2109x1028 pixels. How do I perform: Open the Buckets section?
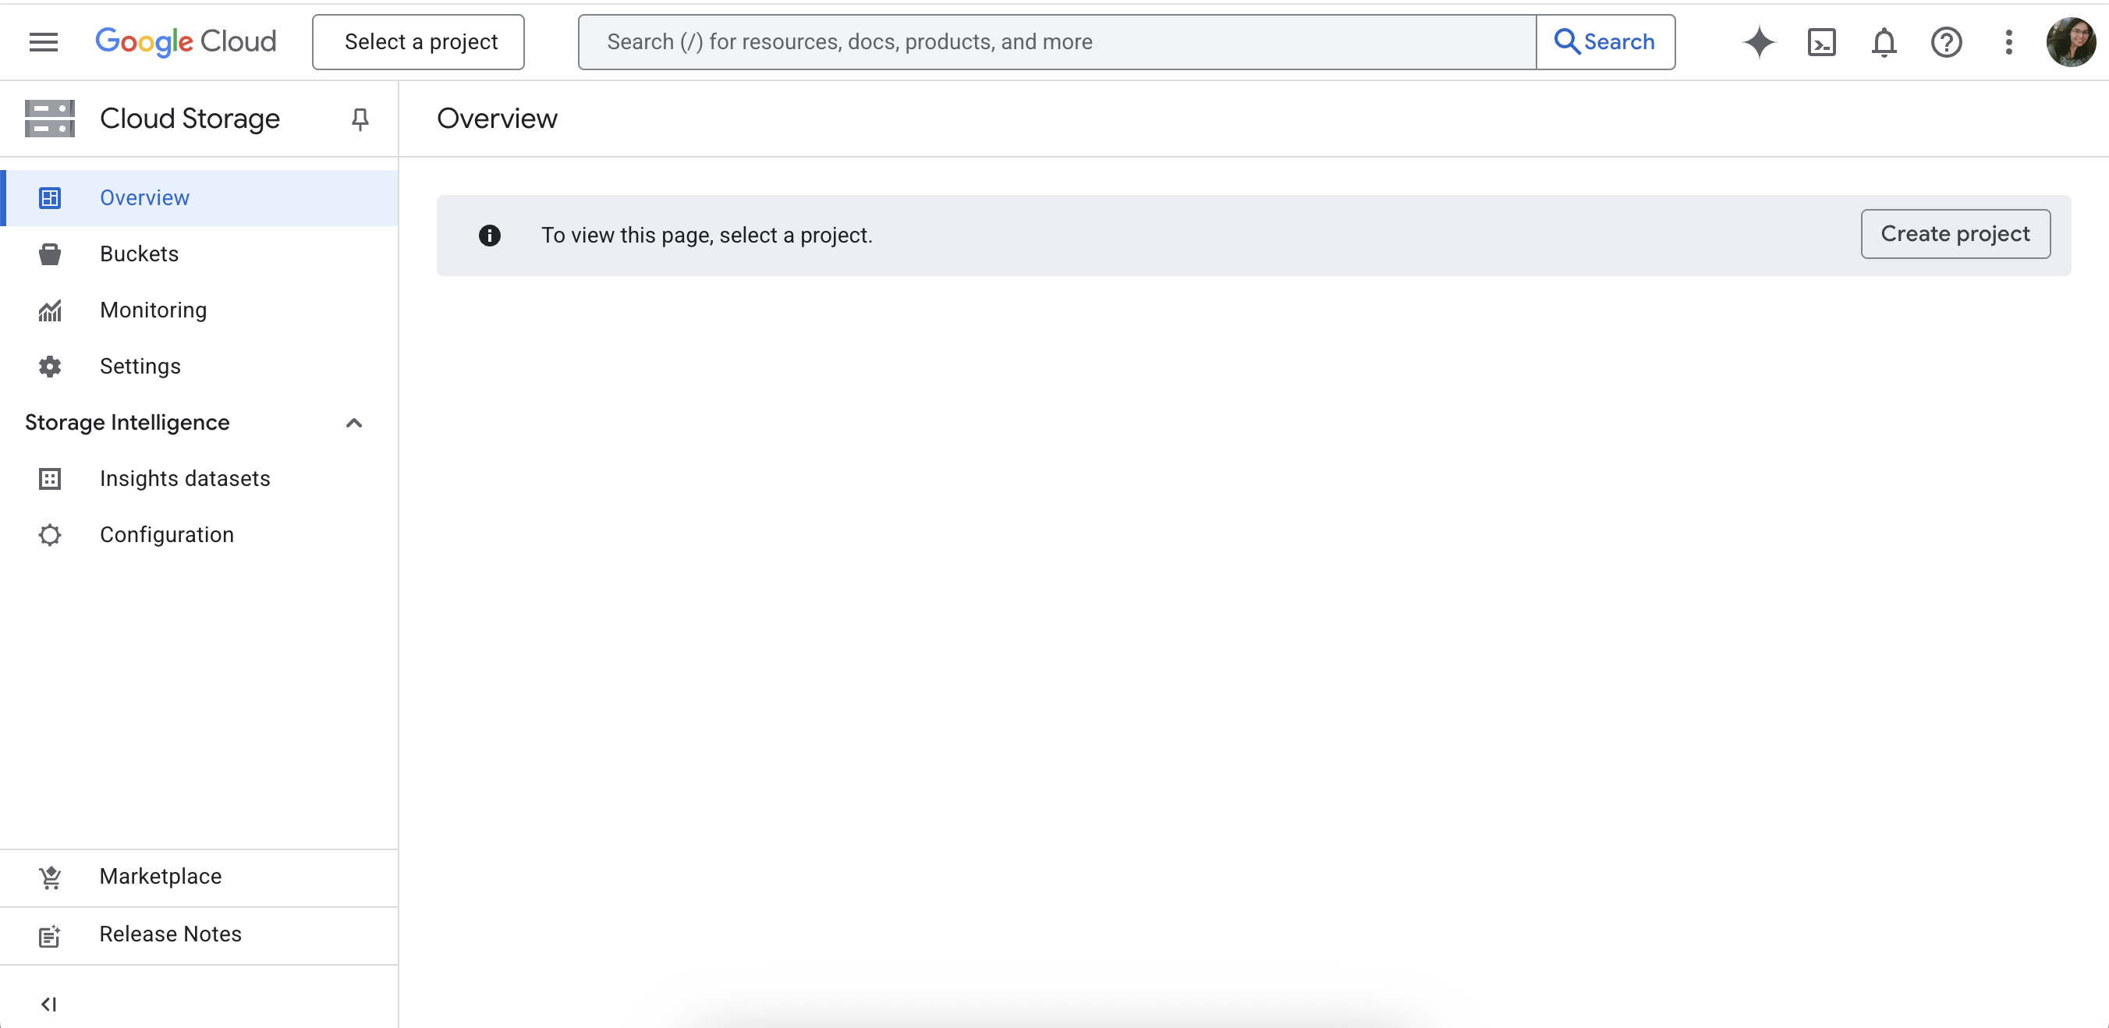[x=138, y=253]
